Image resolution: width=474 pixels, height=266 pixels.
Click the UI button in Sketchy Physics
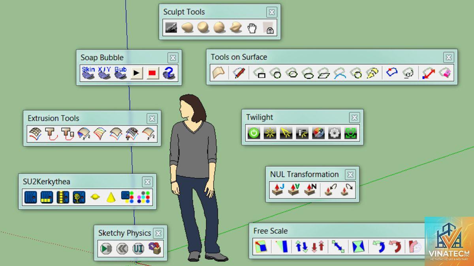point(138,249)
